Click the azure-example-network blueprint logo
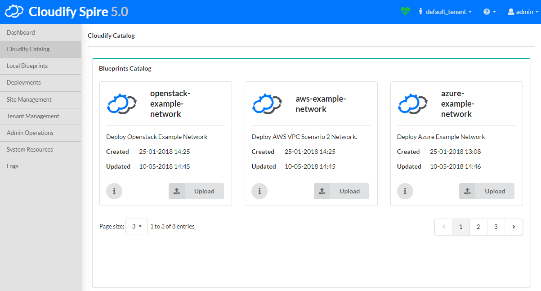541x291 pixels. coord(412,104)
